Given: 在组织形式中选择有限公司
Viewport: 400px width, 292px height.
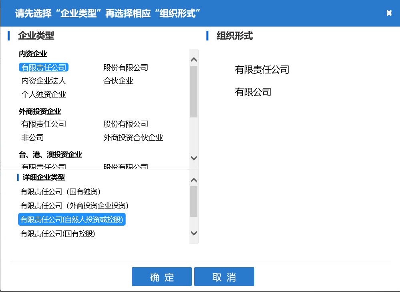Looking at the screenshot, I should (x=253, y=92).
